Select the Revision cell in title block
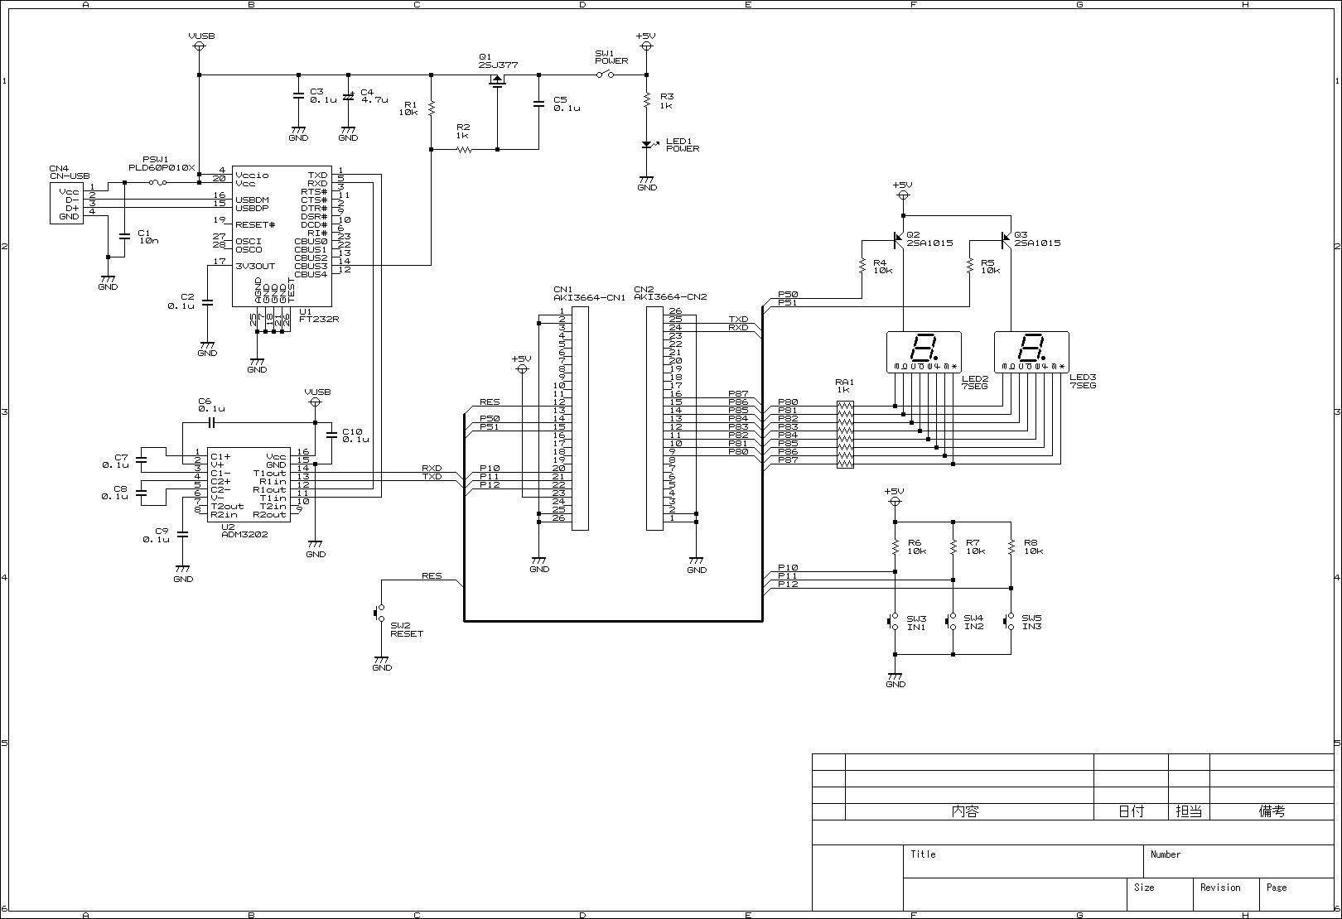 (1226, 894)
